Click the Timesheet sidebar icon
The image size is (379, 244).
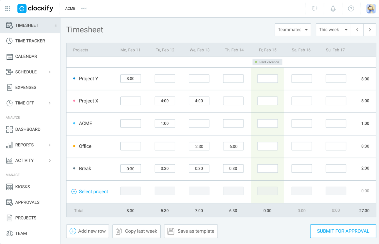pos(9,25)
